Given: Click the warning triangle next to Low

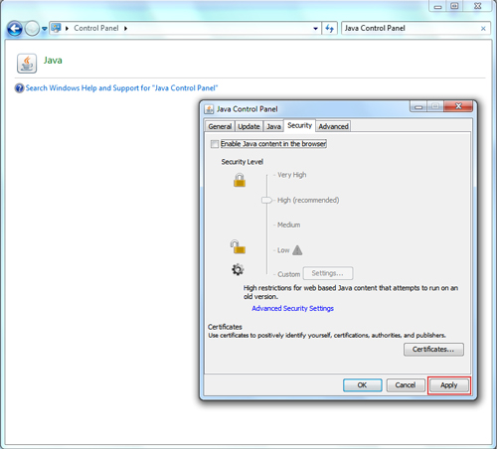Looking at the screenshot, I should (297, 250).
